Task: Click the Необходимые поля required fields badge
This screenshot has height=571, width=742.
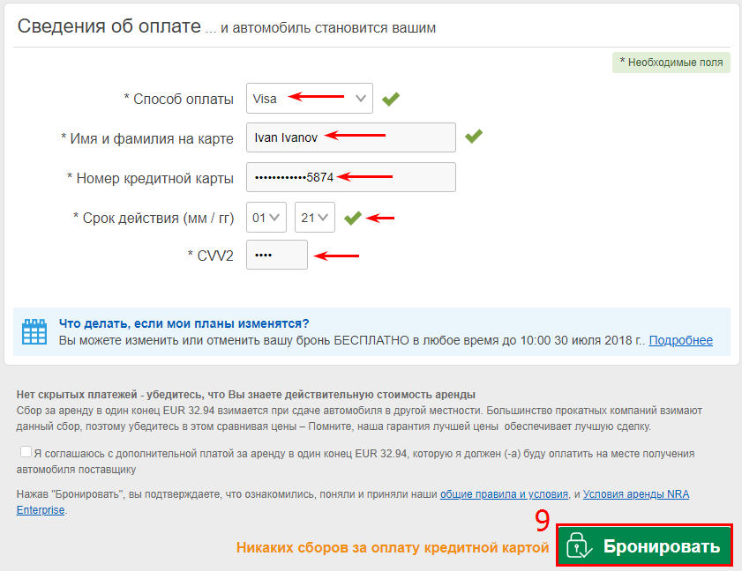Action: [x=671, y=63]
